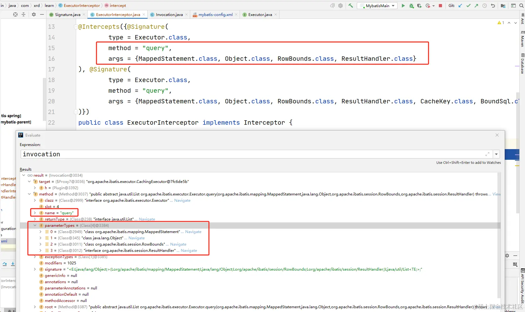Open the Project Structure icon
Image resolution: width=525 pixels, height=312 pixels.
[x=503, y=6]
